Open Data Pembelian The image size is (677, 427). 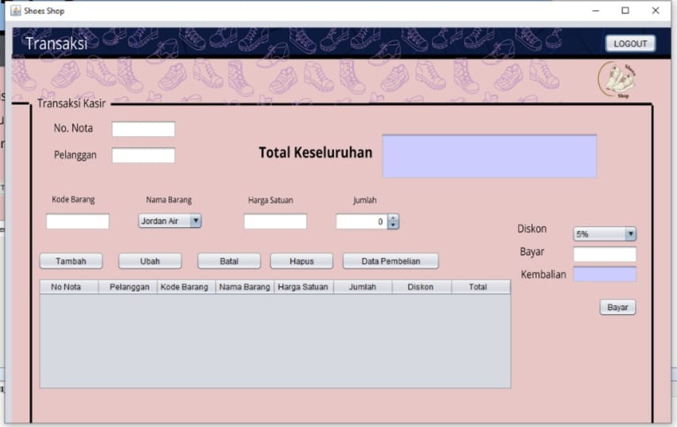(391, 261)
